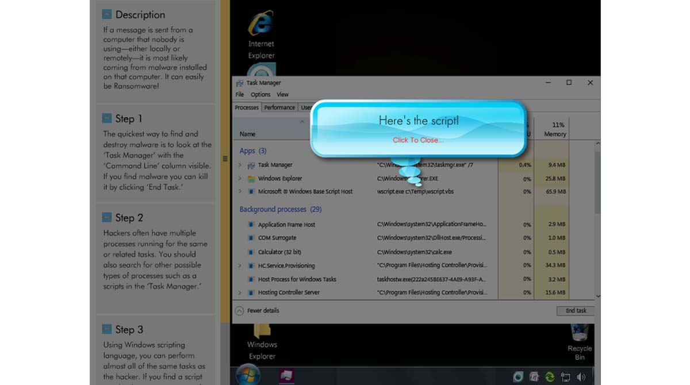
Task: Click the green sync arrows tray icon
Action: (x=550, y=377)
